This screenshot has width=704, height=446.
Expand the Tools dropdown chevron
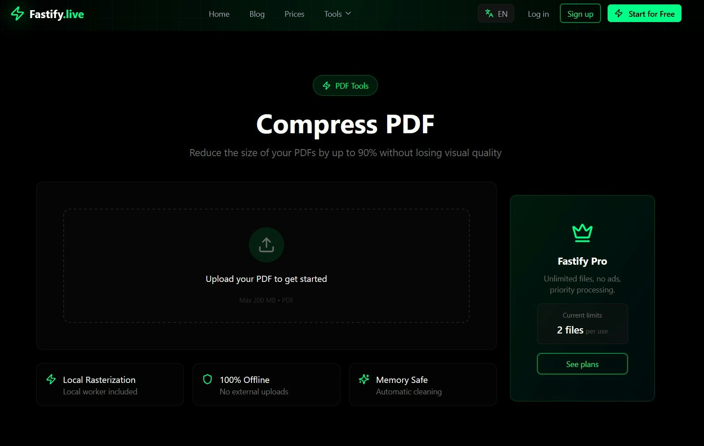(x=348, y=14)
